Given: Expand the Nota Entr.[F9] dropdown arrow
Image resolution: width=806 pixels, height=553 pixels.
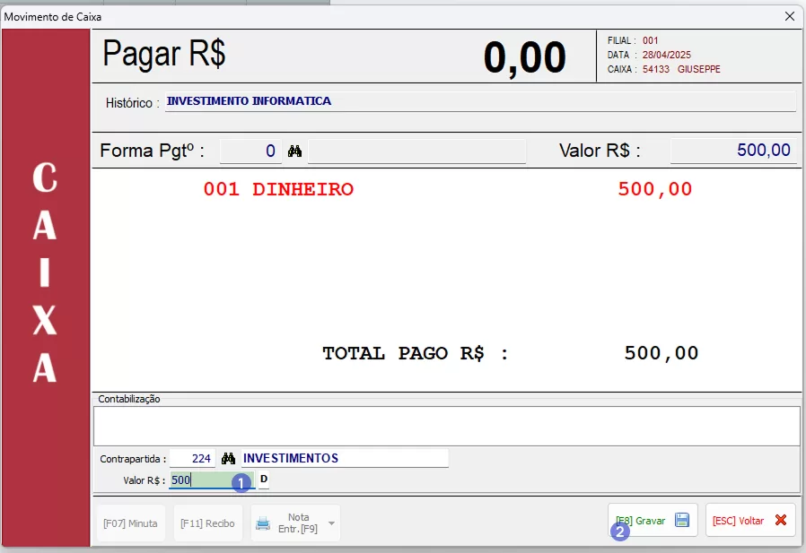Looking at the screenshot, I should (x=331, y=523).
